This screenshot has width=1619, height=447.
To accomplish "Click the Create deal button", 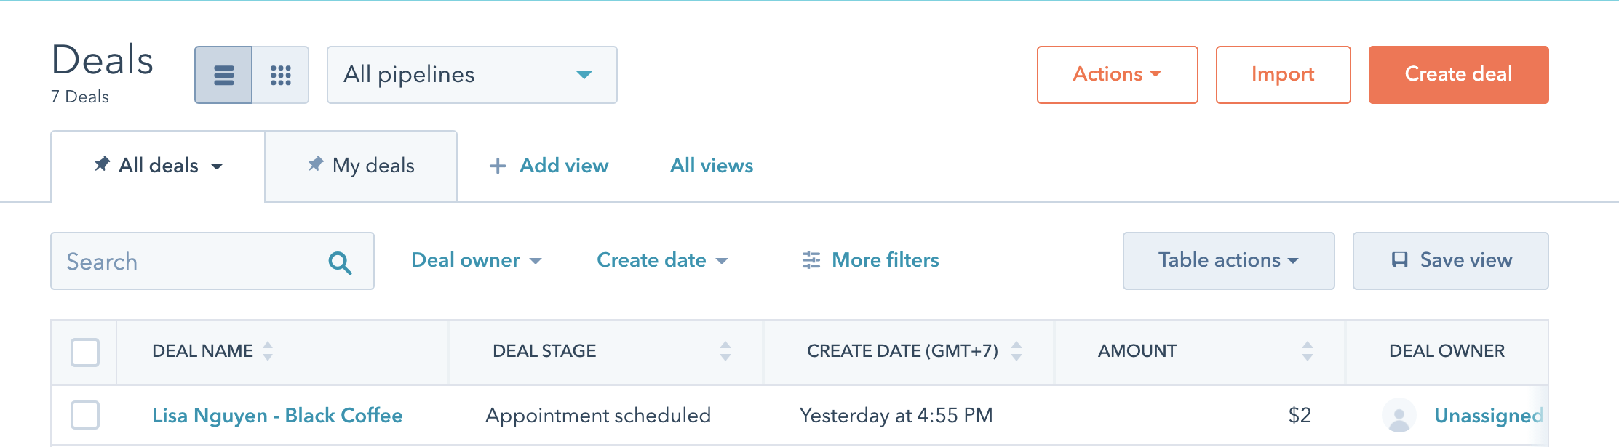I will (1458, 75).
